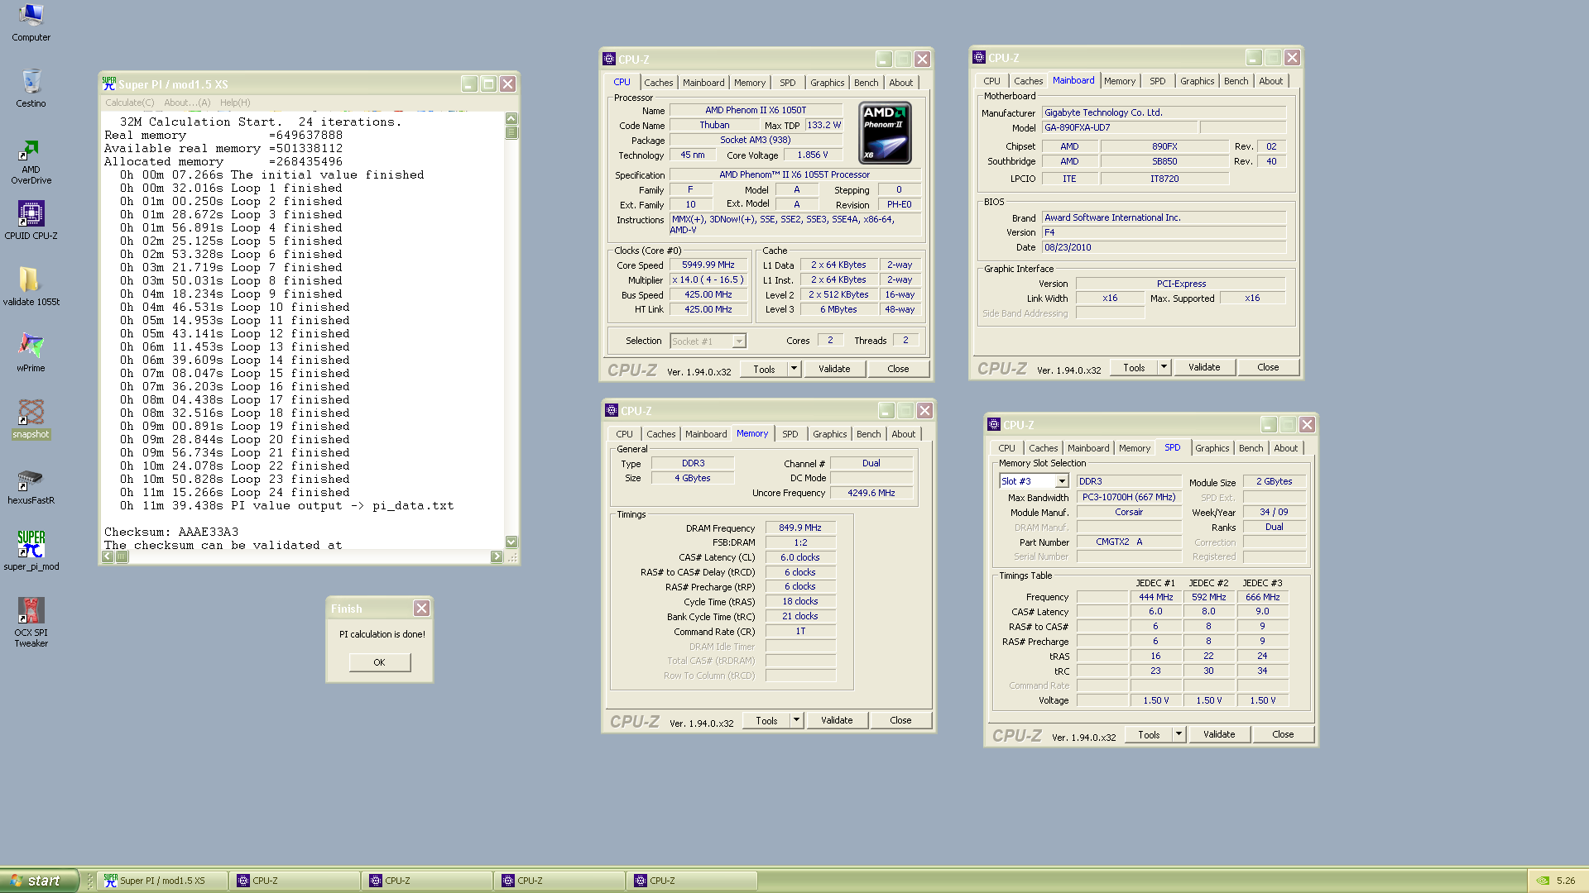
Task: Expand Tools dropdown arrow in SPD window
Action: [x=1179, y=734]
